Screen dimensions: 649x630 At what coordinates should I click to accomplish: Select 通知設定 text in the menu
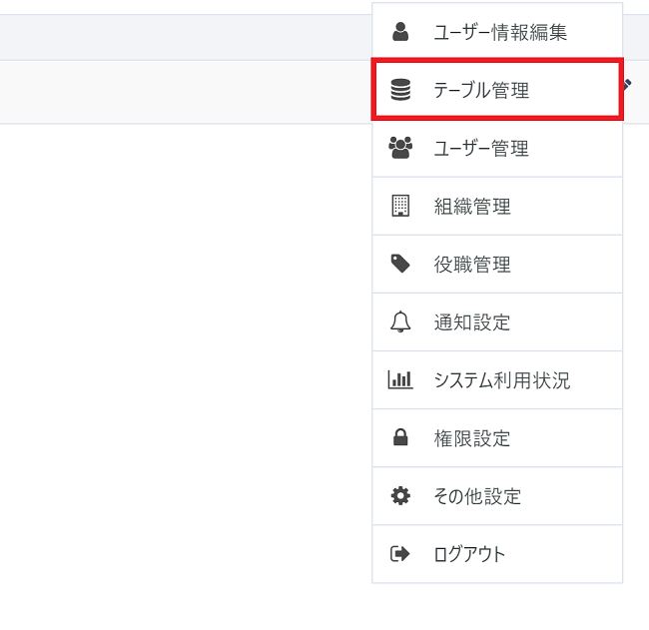472,322
